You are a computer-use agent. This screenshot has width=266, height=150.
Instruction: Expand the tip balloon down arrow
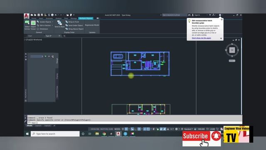(221, 38)
